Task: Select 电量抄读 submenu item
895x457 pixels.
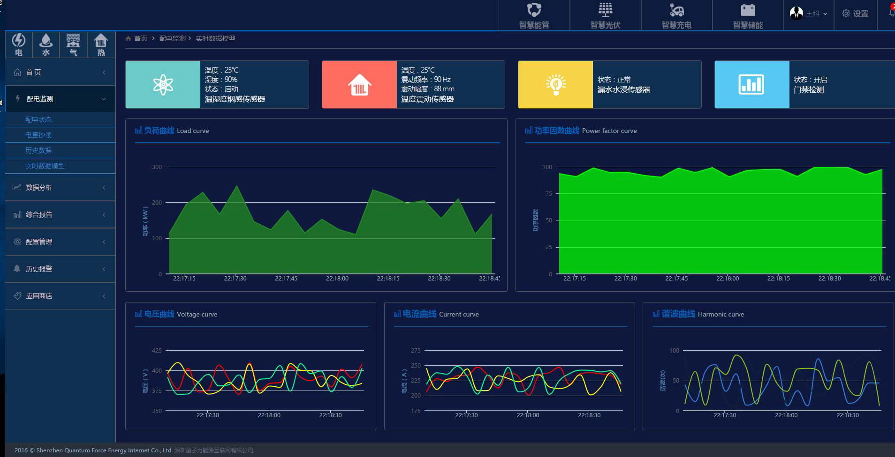Action: pos(38,135)
